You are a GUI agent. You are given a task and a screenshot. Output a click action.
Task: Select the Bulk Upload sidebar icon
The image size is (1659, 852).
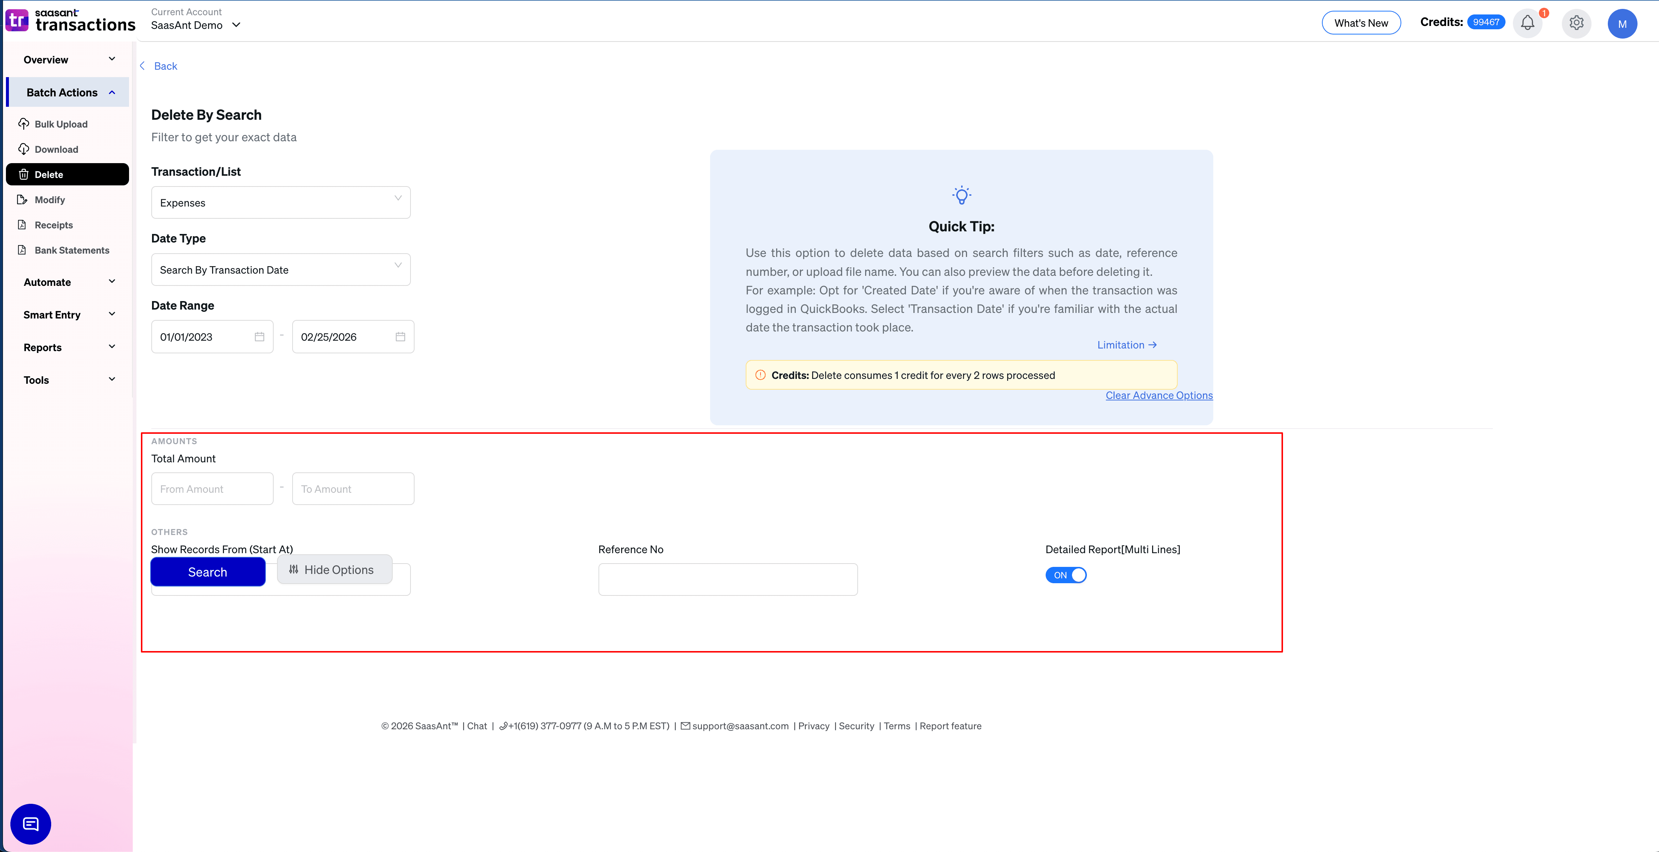click(23, 123)
